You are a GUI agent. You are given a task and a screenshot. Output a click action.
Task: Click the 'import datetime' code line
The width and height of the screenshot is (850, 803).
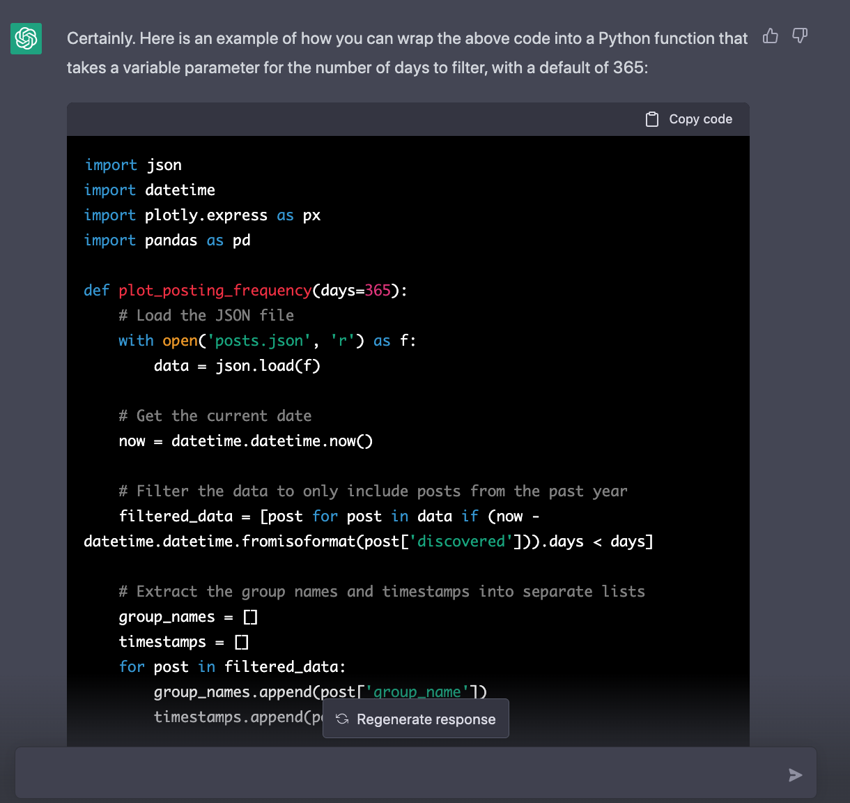150,190
